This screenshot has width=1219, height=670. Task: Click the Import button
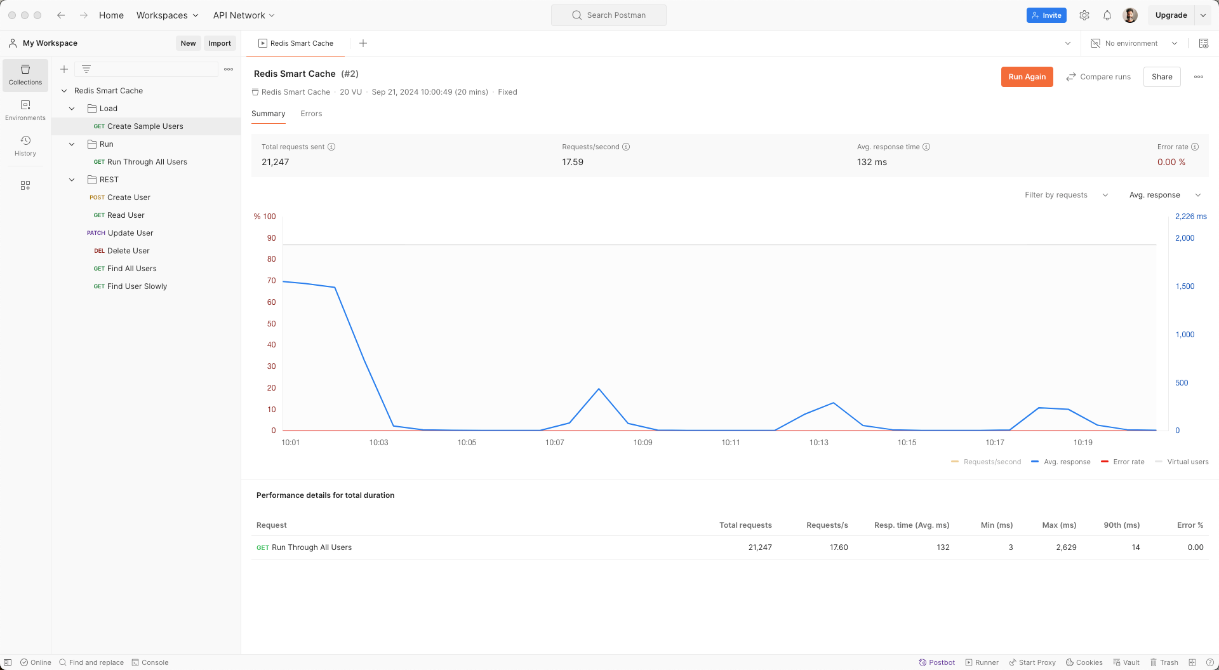(220, 43)
